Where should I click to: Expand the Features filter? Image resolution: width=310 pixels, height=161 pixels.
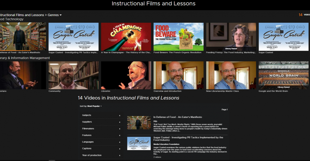point(101,135)
